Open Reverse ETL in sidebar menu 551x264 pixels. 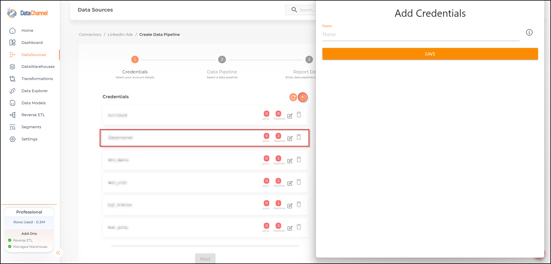(33, 115)
